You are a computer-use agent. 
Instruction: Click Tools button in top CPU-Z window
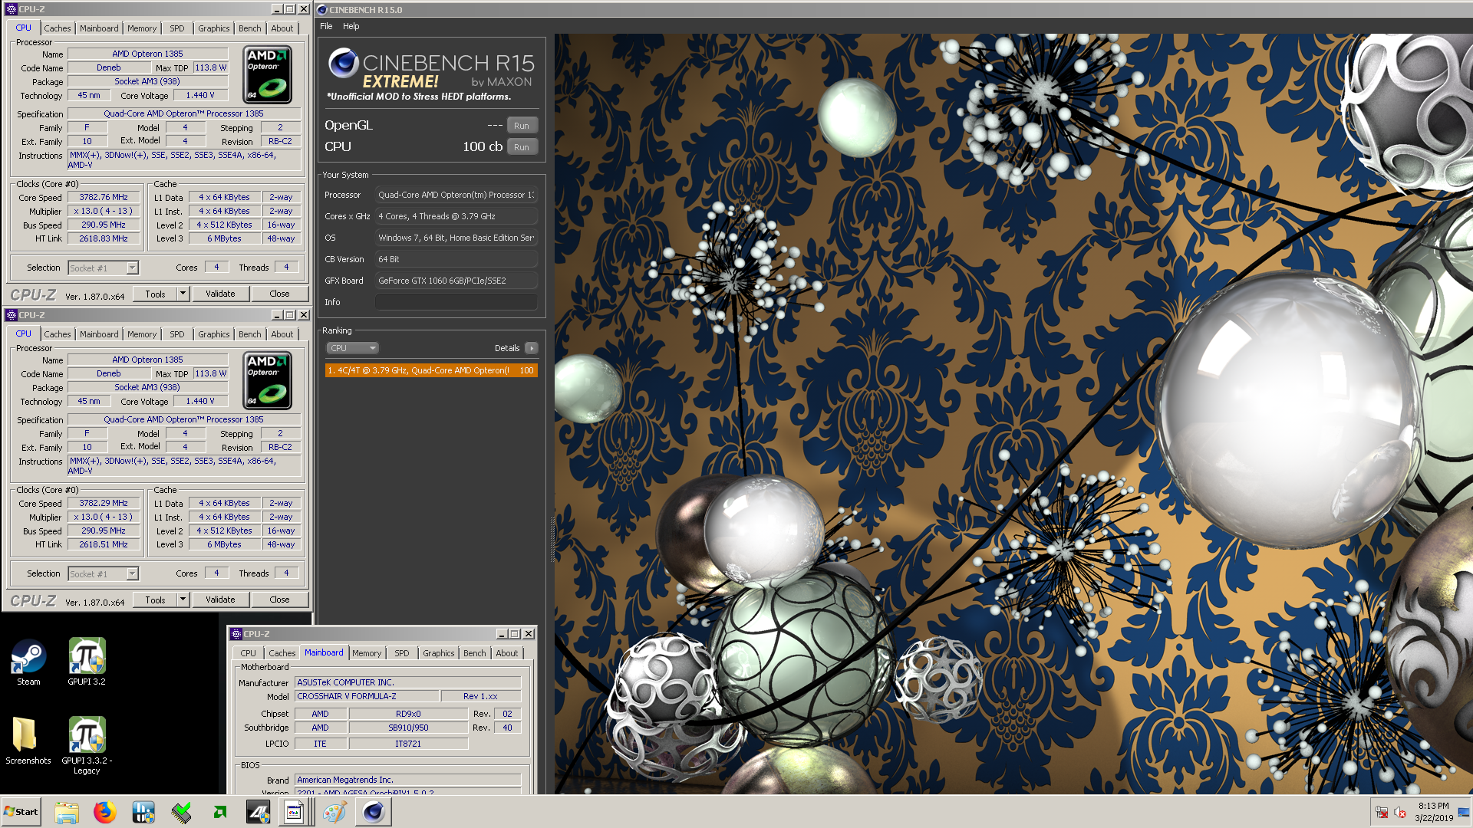click(155, 294)
